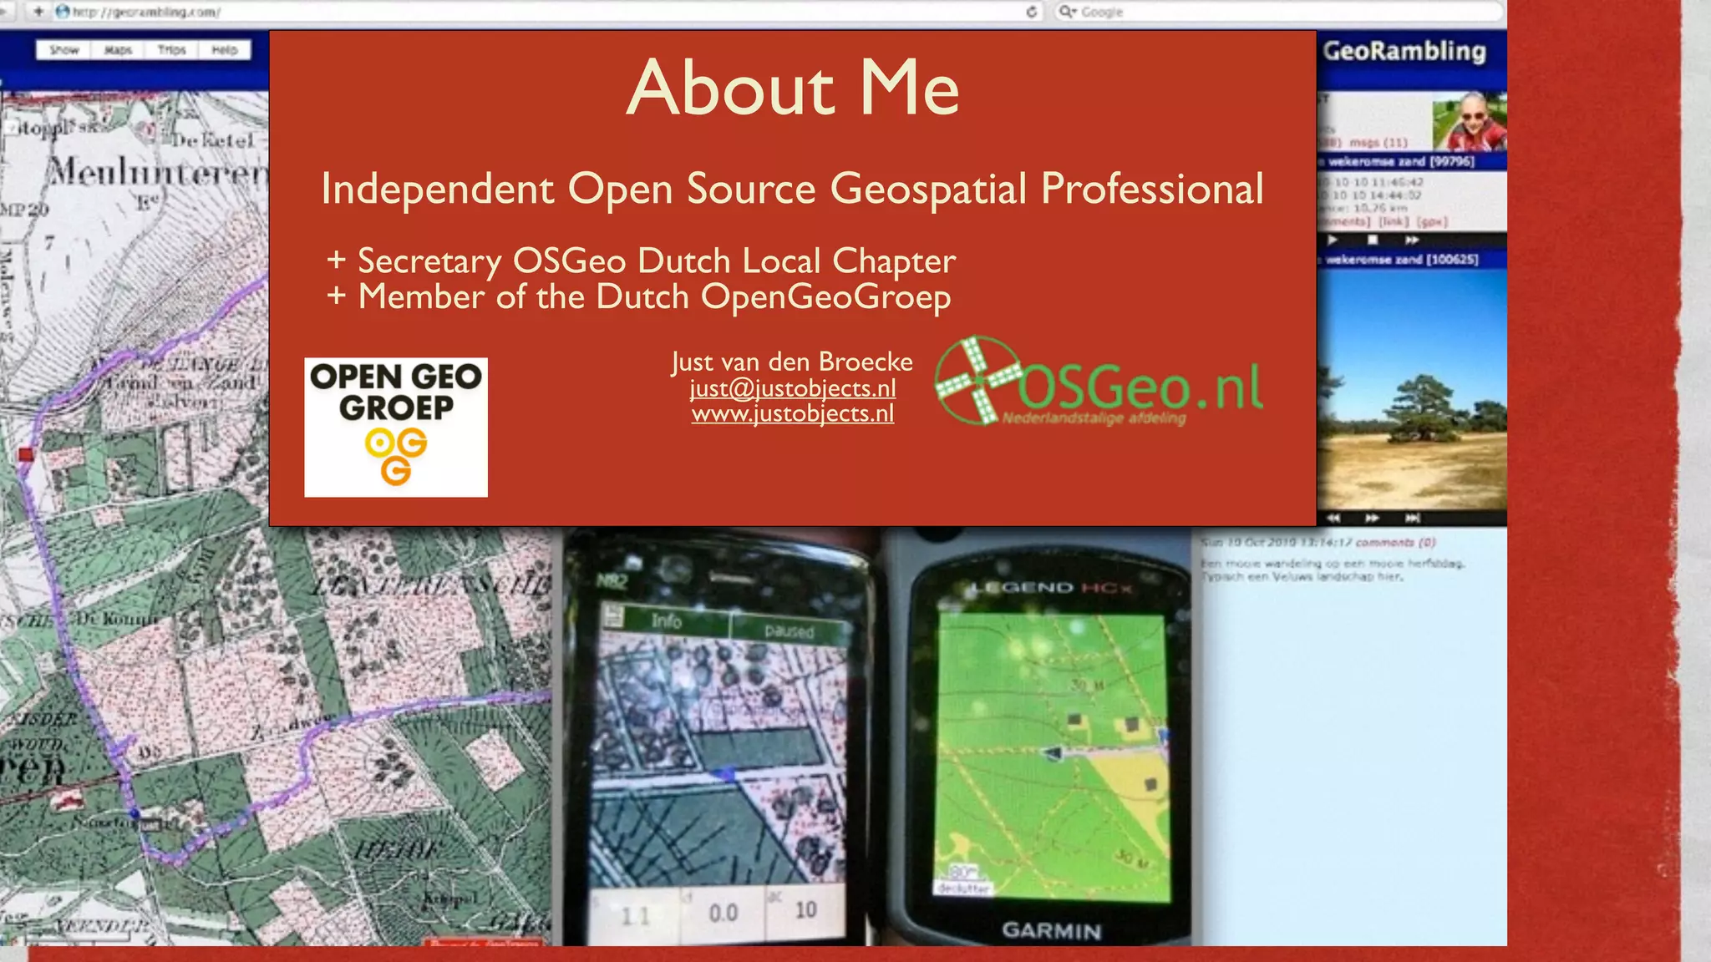This screenshot has height=962, width=1711.
Task: Skip to last photo with the end icon
Action: 1412,519
